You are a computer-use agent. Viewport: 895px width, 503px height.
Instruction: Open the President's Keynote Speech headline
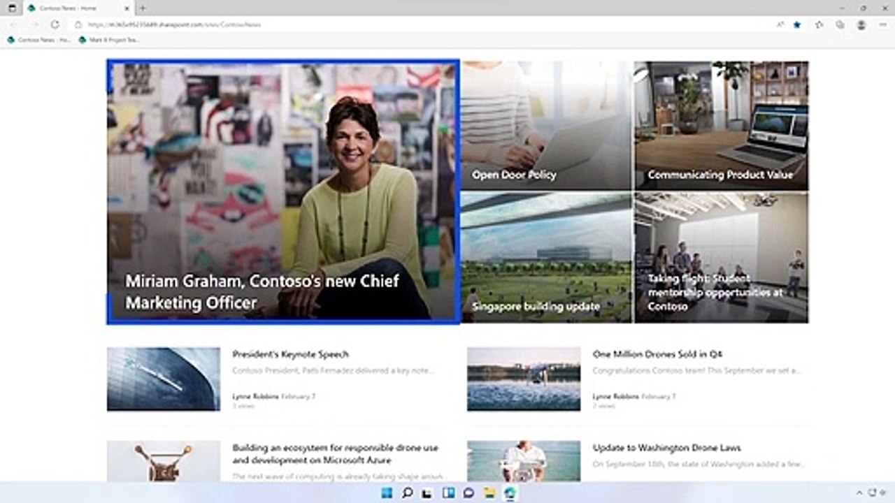point(290,354)
